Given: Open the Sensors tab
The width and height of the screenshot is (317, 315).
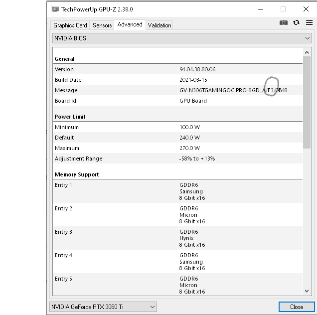Looking at the screenshot, I should tap(102, 25).
